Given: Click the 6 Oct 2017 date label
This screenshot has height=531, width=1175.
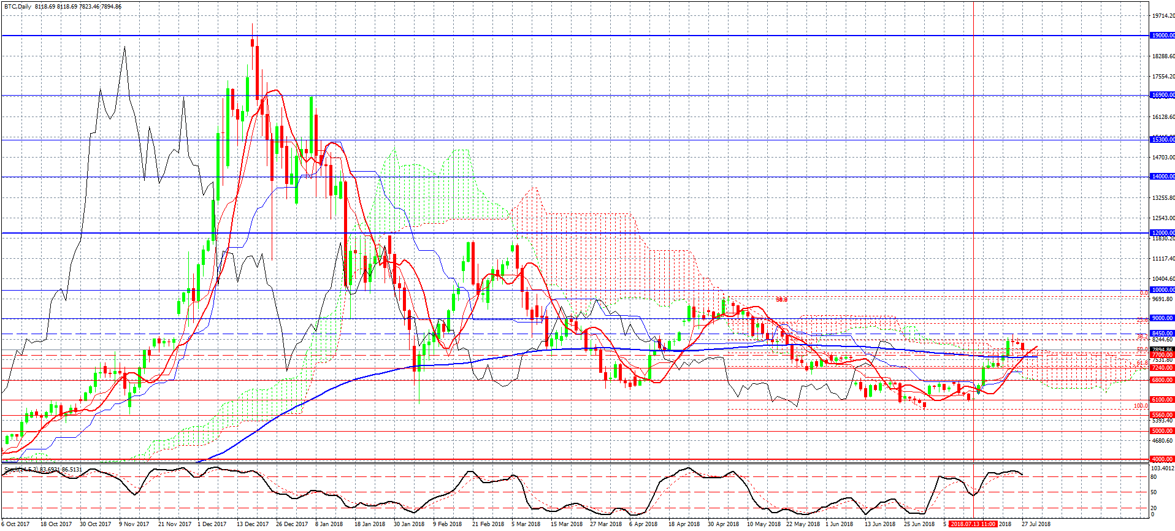Looking at the screenshot, I should pos(15,524).
